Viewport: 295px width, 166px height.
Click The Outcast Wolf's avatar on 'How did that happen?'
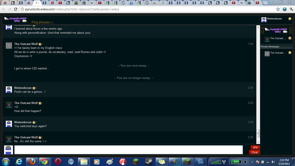tap(9, 105)
